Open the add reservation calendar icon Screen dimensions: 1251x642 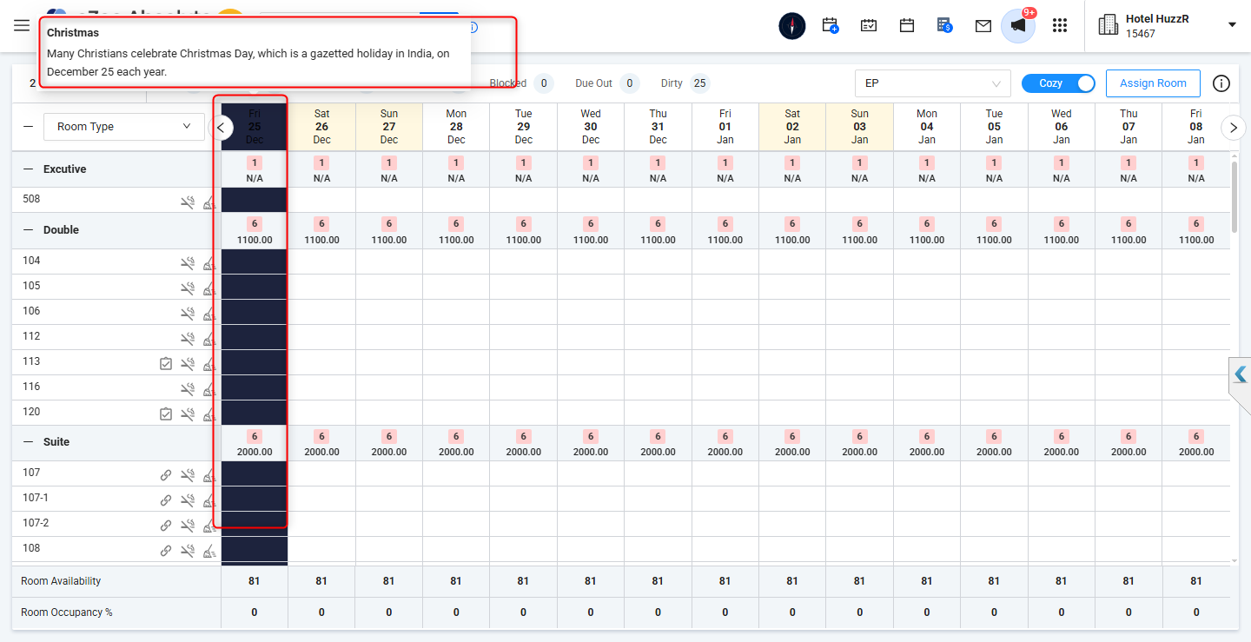point(831,25)
